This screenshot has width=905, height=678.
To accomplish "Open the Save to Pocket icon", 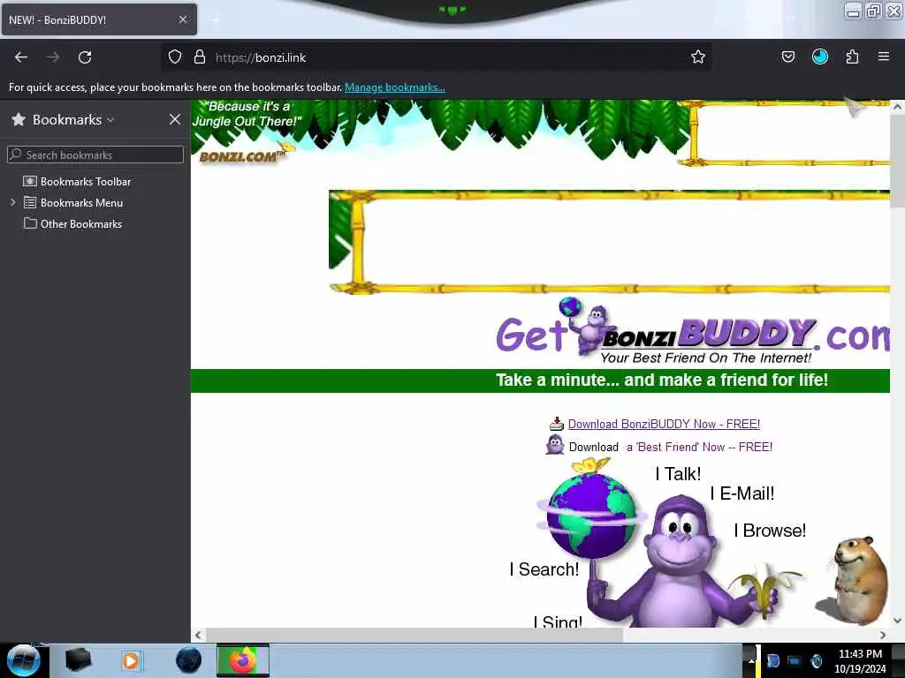I will tap(787, 56).
